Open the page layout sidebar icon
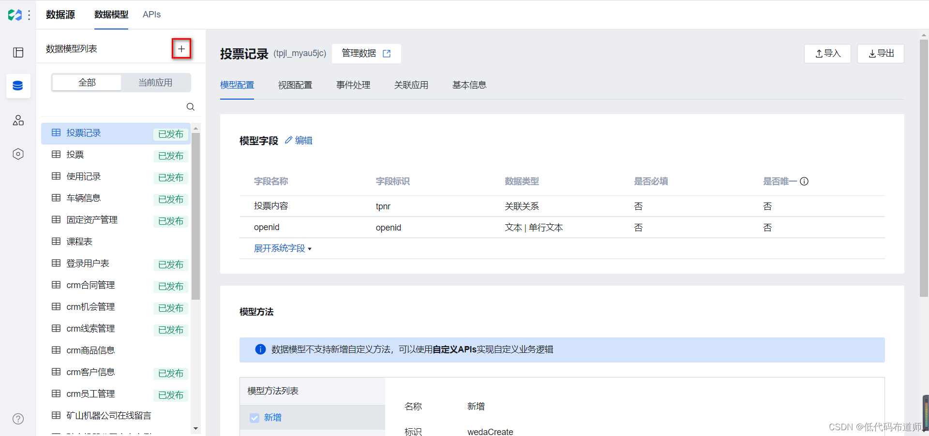929x436 pixels. [18, 52]
